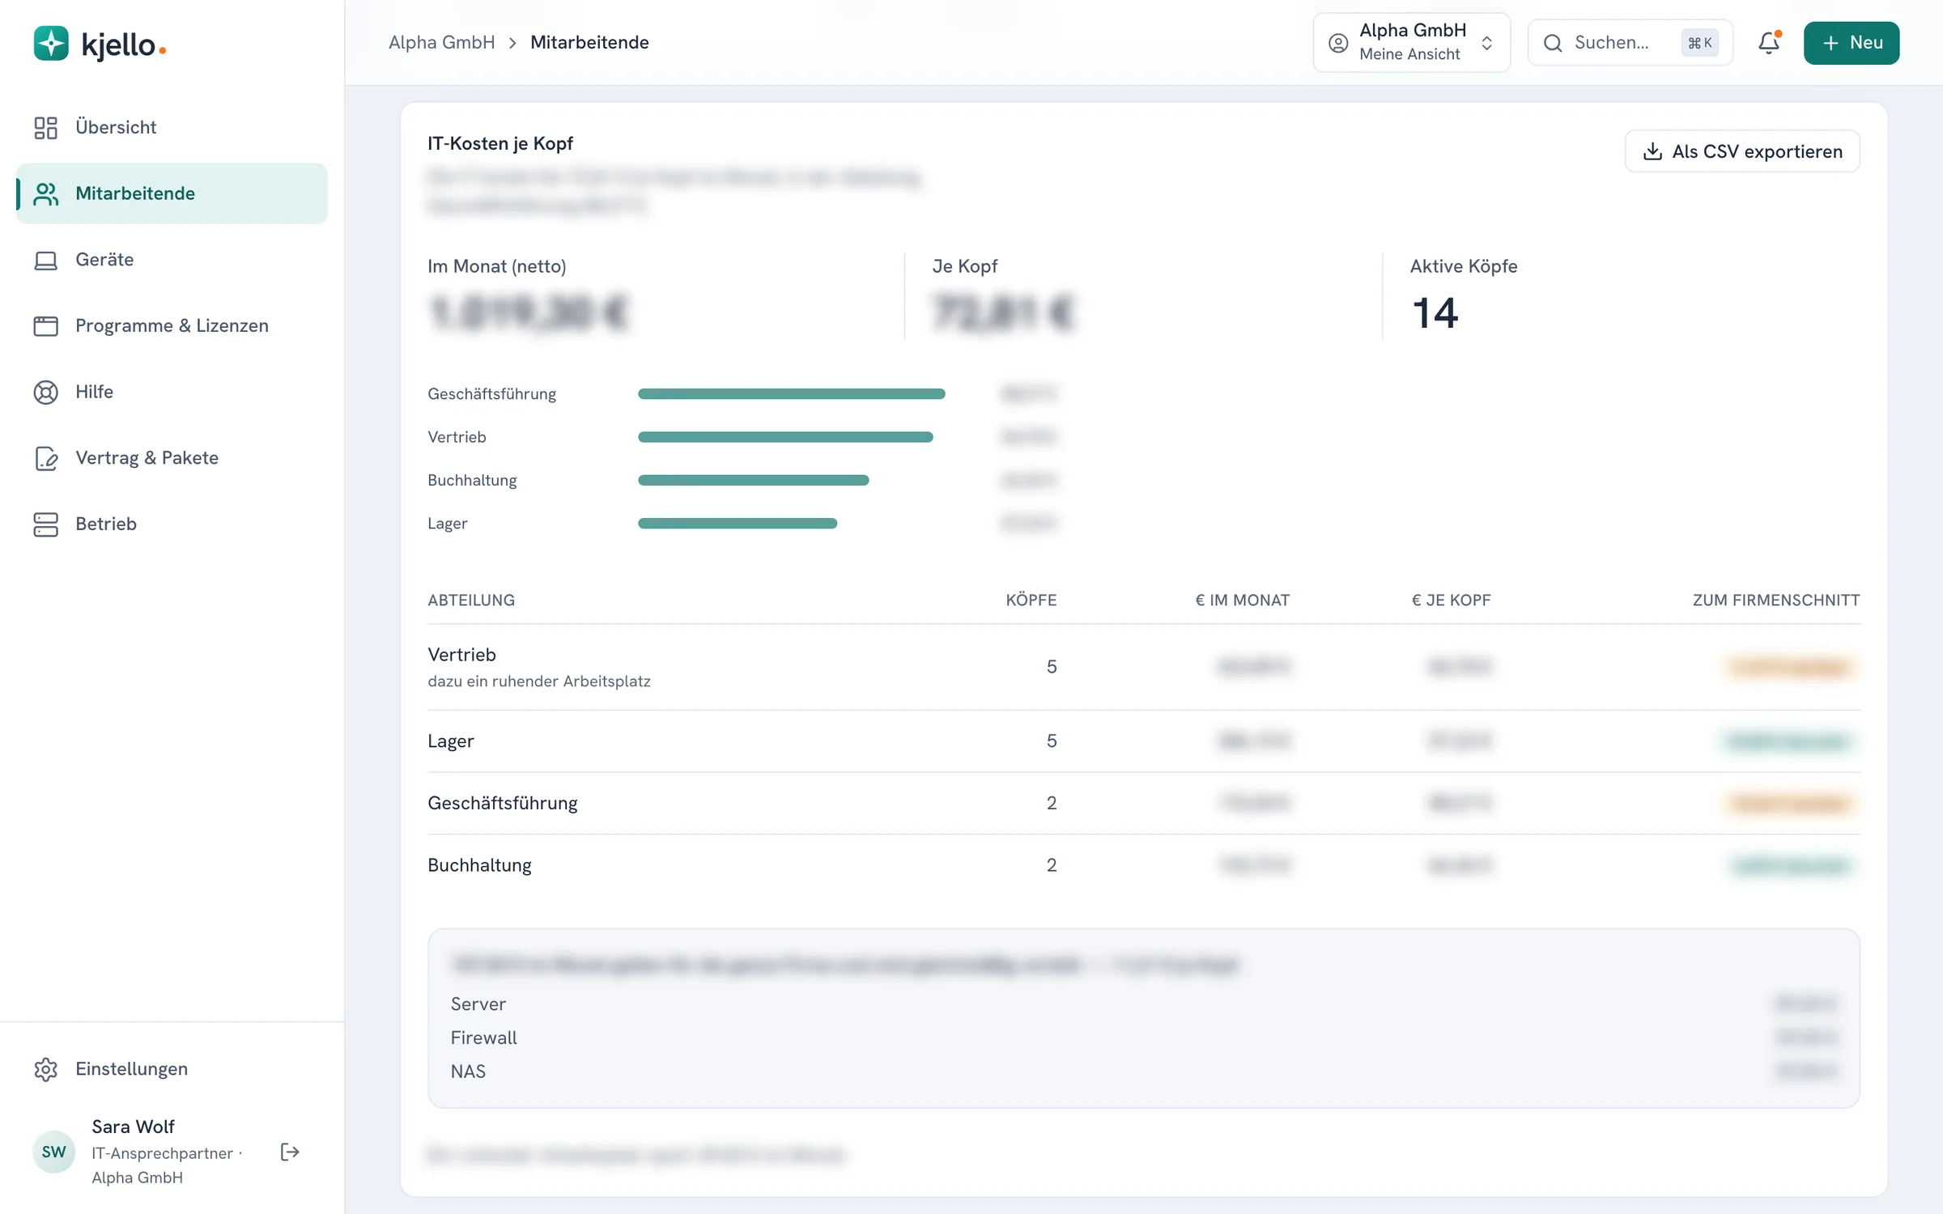This screenshot has width=1943, height=1214.
Task: Open the Einstellungen menu item
Action: click(172, 1069)
